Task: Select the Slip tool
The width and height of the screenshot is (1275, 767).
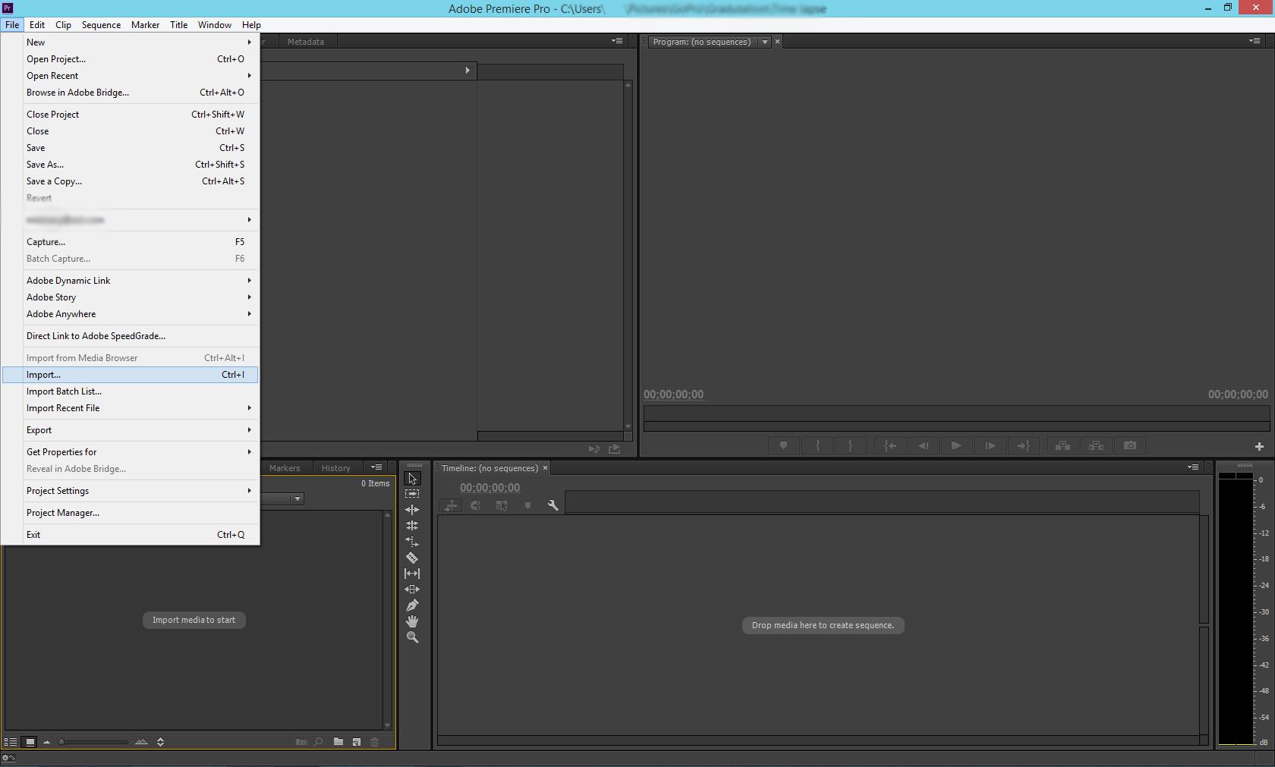Action: (412, 574)
